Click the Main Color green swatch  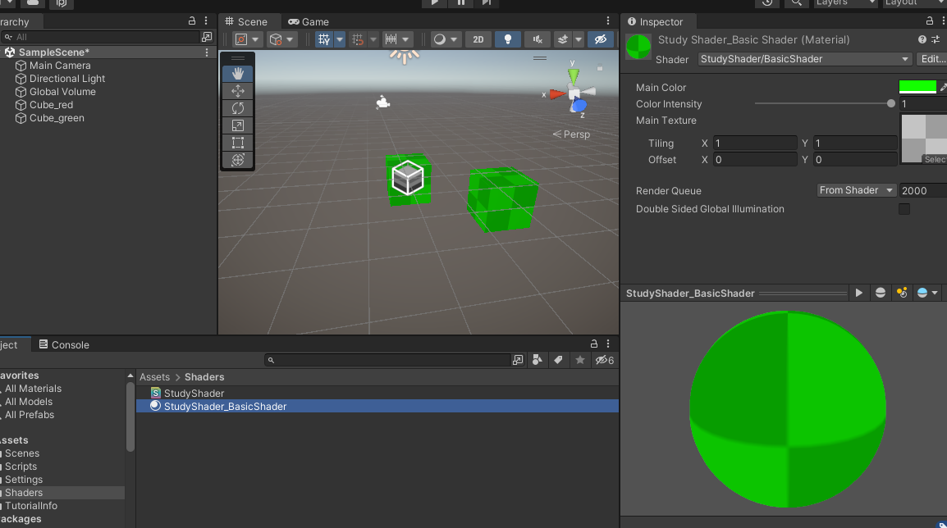(x=917, y=87)
